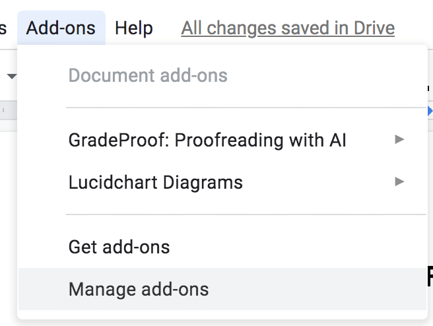Click the separator line above Get add-ons
This screenshot has height=326, width=433.
pos(246,214)
